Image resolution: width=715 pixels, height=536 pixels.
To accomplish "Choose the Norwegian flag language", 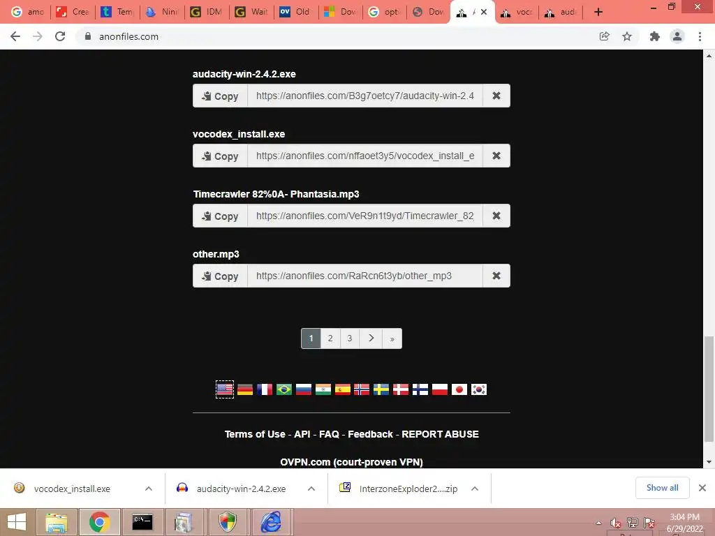I will click(x=362, y=389).
